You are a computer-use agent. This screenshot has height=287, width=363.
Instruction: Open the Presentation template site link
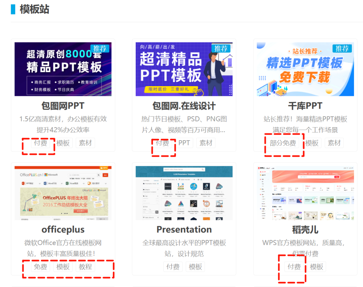click(x=184, y=229)
